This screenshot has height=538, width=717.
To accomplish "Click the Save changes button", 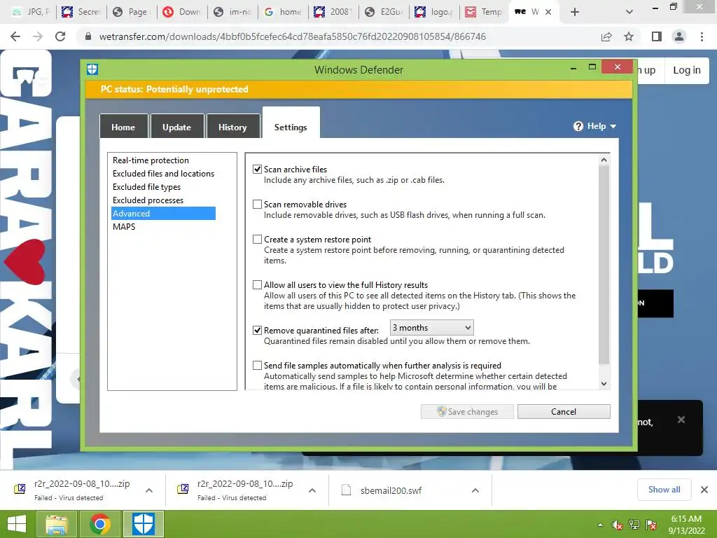I will pos(467,412).
